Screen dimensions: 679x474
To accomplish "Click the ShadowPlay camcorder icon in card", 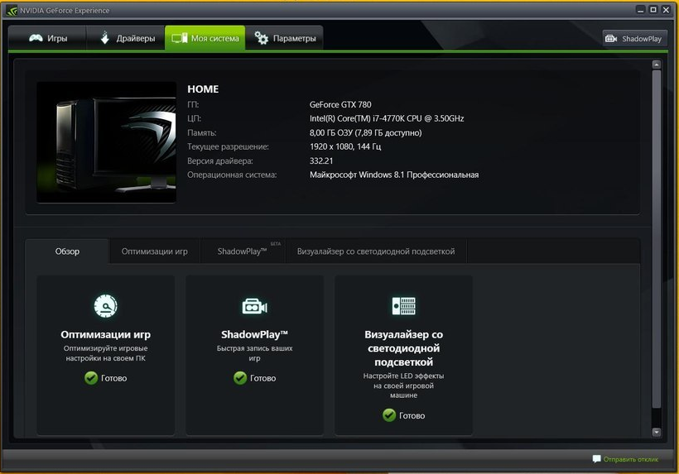I will click(255, 306).
